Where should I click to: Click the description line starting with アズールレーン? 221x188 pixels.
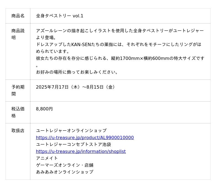120,31
